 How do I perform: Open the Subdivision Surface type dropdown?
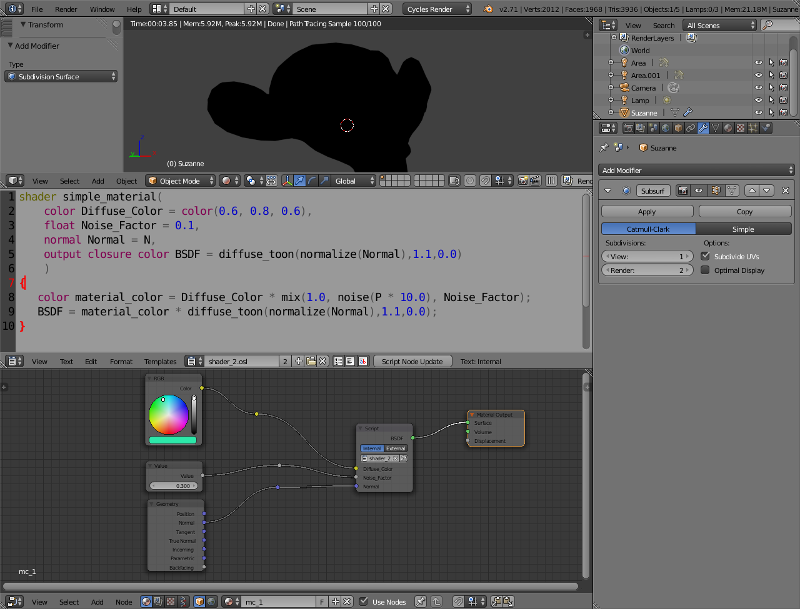point(61,76)
